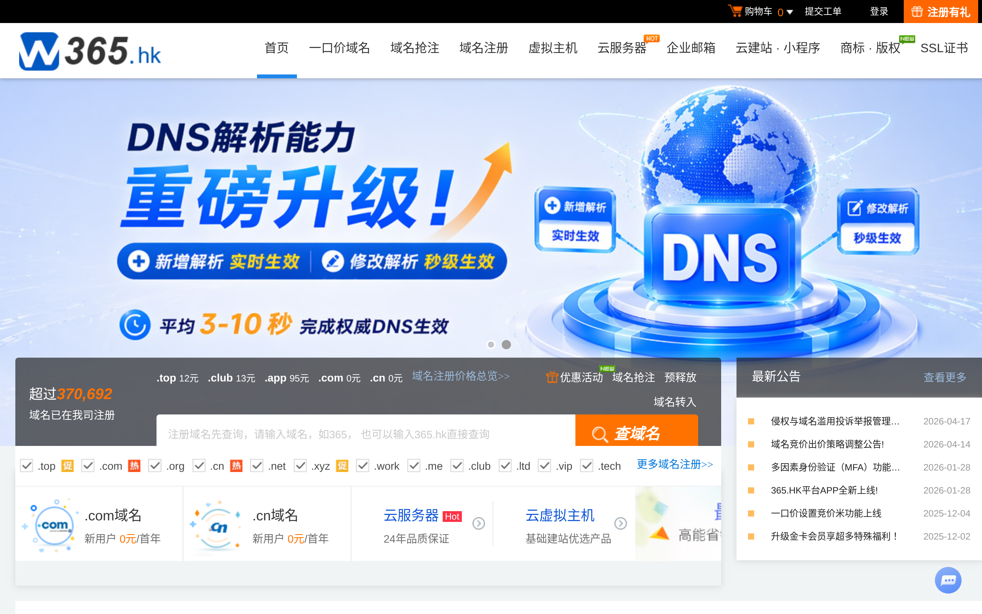Toggle the .me domain checkbox
982x614 pixels.
pyautogui.click(x=414, y=466)
